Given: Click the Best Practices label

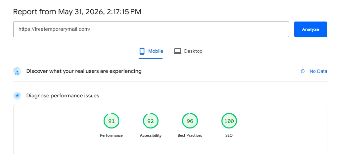Looking at the screenshot, I should pos(190,135).
